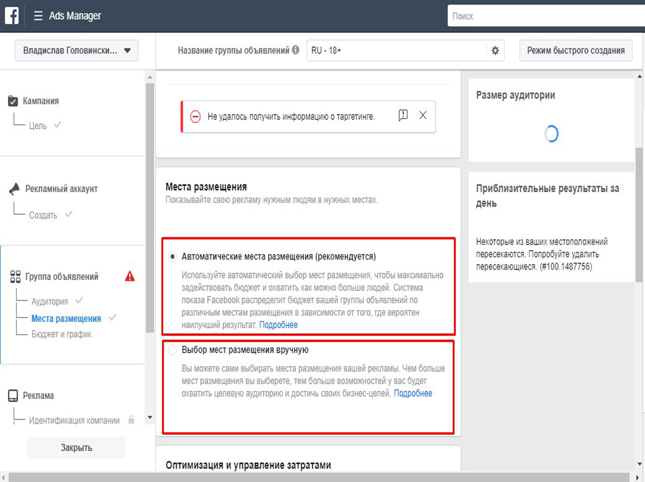Click Подробнее link under manual placements
The height and width of the screenshot is (482, 645).
tap(413, 393)
